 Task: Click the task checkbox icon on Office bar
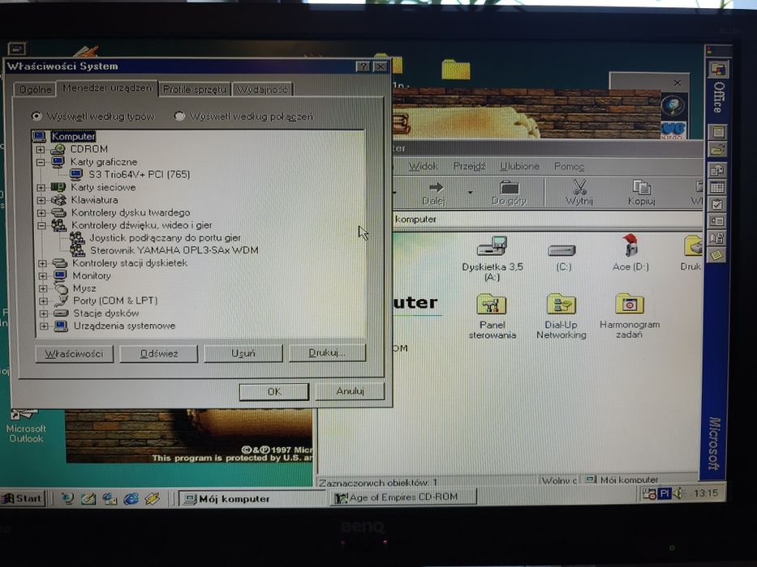point(716,204)
